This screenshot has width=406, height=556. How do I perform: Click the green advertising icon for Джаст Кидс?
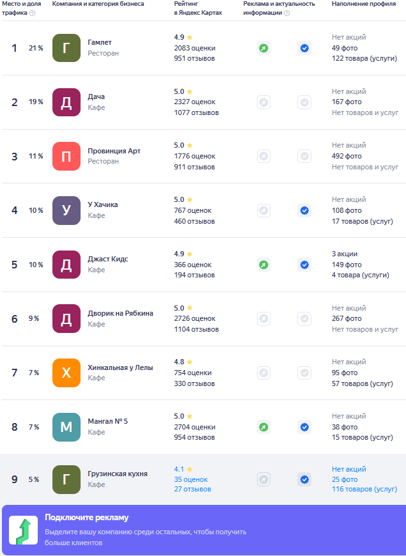coord(263,265)
